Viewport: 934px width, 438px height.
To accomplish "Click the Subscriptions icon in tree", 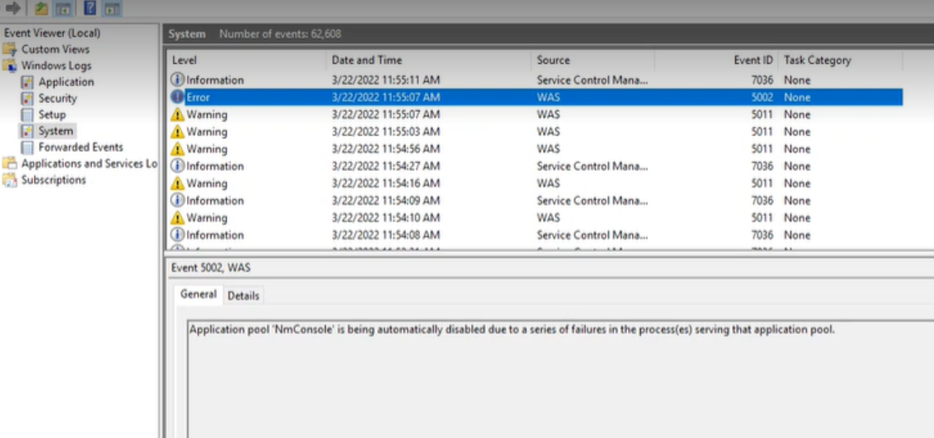I will coord(9,180).
